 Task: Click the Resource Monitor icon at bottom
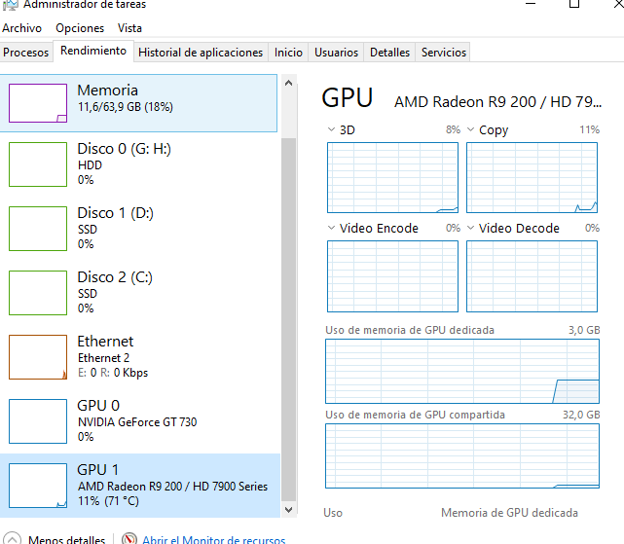tap(129, 539)
